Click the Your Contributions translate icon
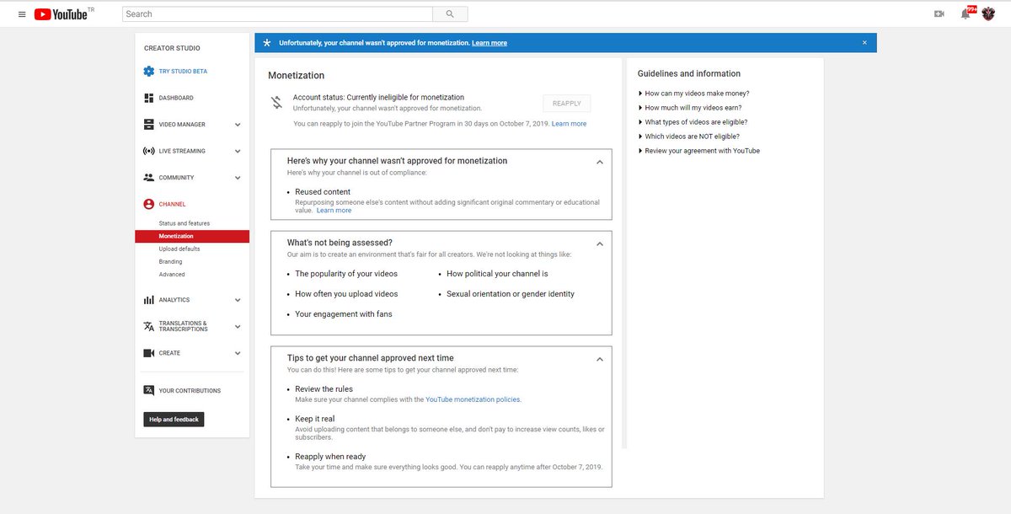This screenshot has width=1011, height=514. click(149, 390)
